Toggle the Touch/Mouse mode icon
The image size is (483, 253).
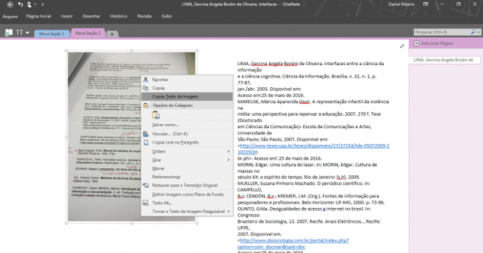tap(28, 5)
